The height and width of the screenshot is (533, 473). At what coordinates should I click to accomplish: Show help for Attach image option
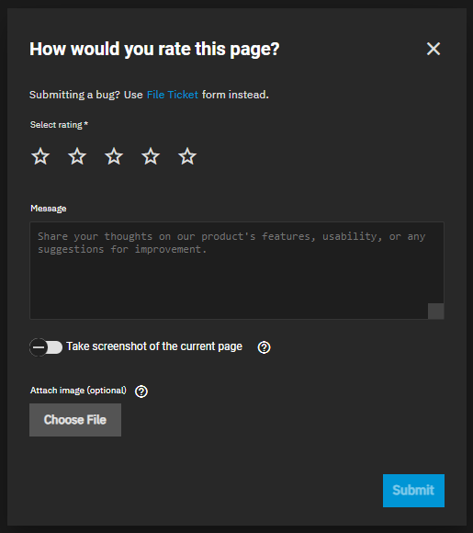point(141,391)
